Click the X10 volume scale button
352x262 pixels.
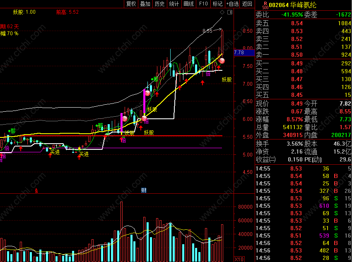pyautogui.click(x=239, y=259)
